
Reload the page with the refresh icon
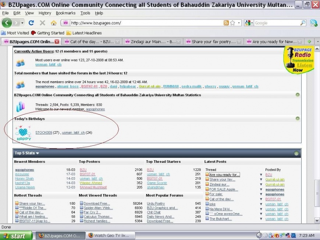31,23
